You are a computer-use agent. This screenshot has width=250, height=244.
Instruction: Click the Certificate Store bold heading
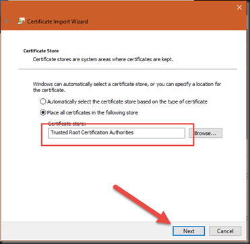[x=41, y=51]
